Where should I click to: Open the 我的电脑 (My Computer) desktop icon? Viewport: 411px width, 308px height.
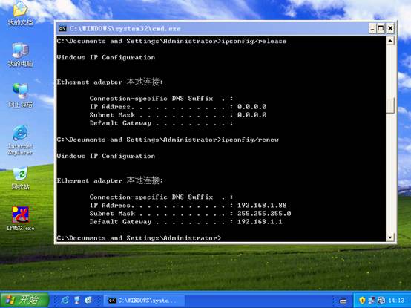click(x=21, y=55)
